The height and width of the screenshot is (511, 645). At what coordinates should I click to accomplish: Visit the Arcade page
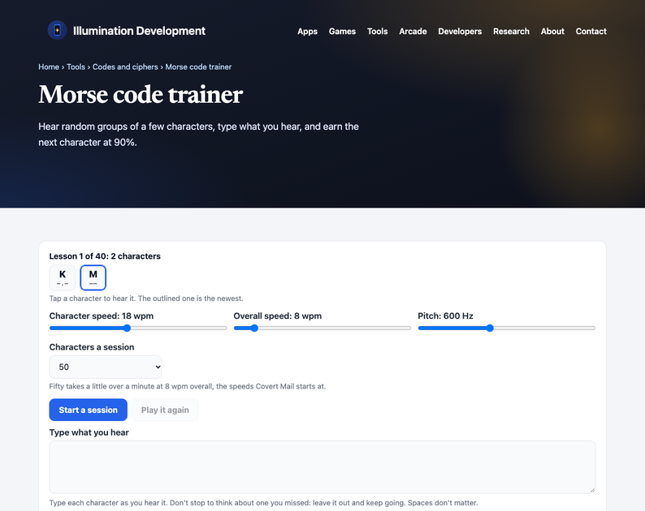(x=413, y=31)
